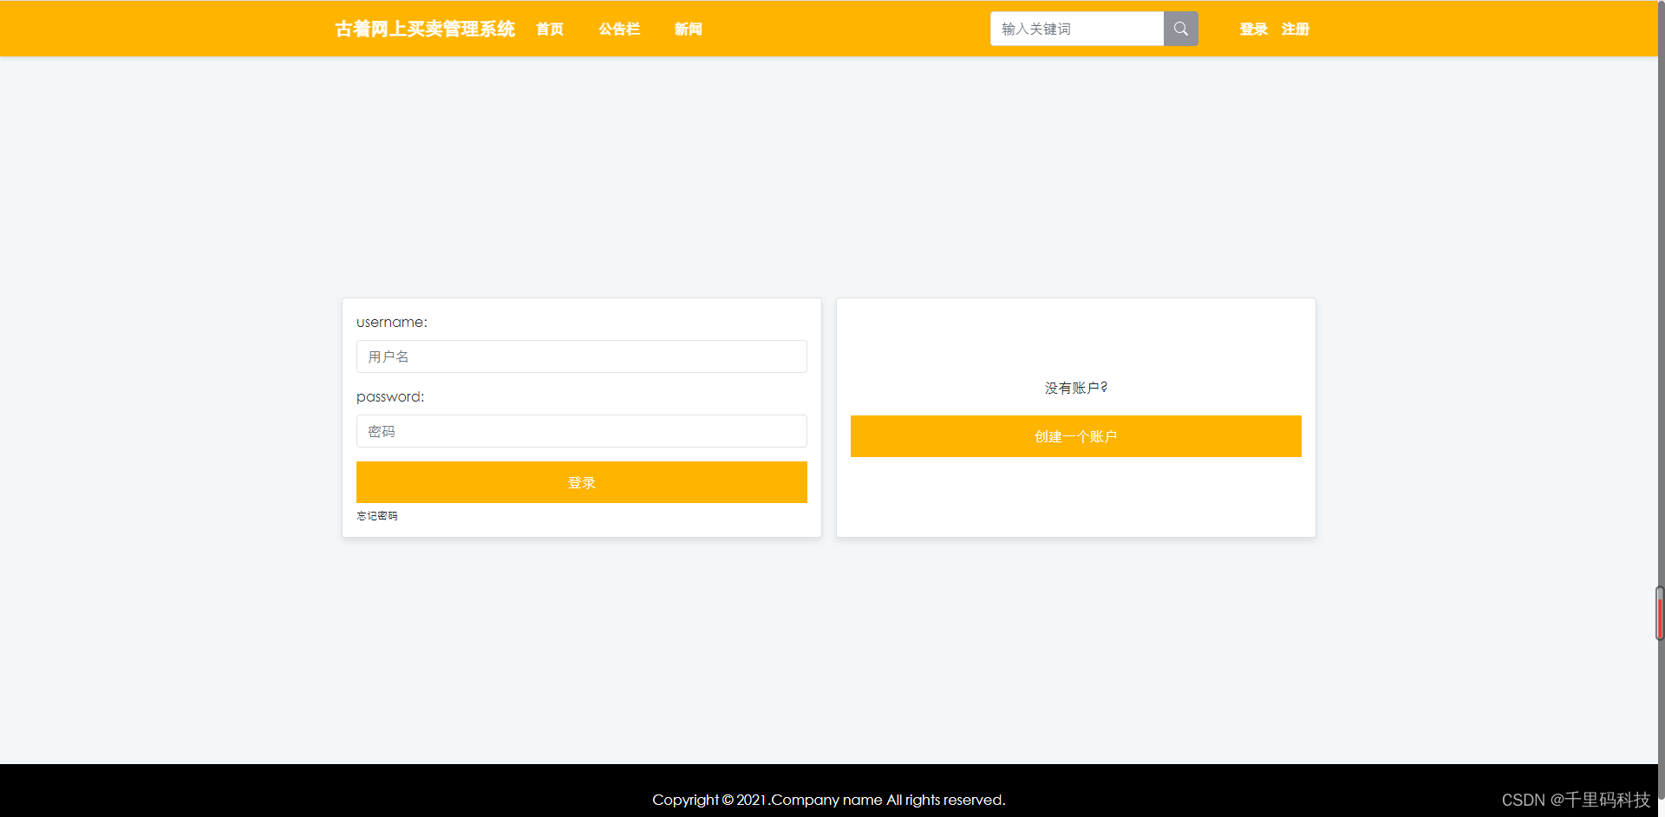The width and height of the screenshot is (1665, 817).
Task: Click the 创建一个账户 create account button
Action: click(x=1076, y=436)
